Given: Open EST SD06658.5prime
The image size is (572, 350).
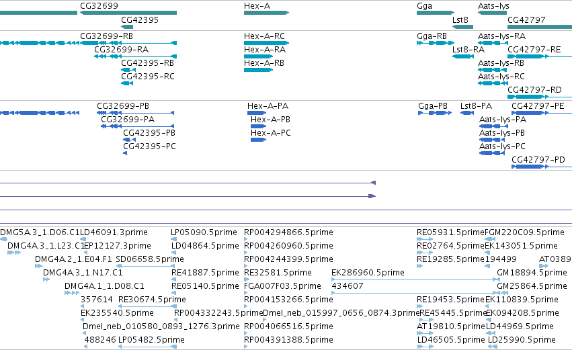Looking at the screenshot, I should click(x=150, y=259).
